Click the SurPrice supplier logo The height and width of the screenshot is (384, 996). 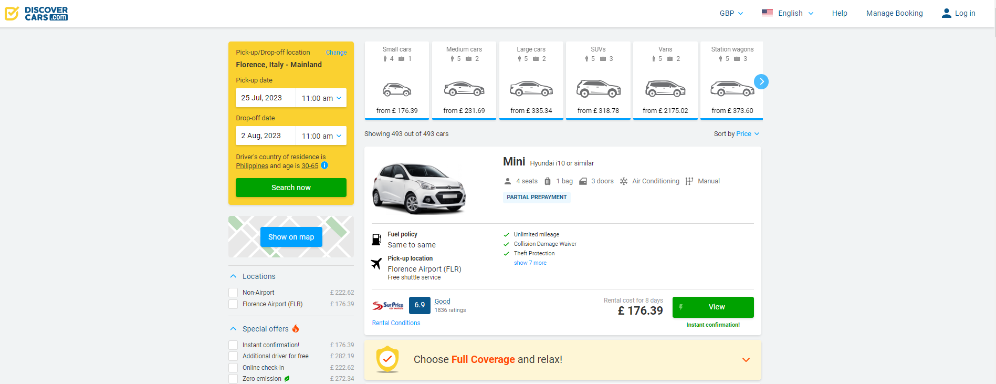coord(388,305)
